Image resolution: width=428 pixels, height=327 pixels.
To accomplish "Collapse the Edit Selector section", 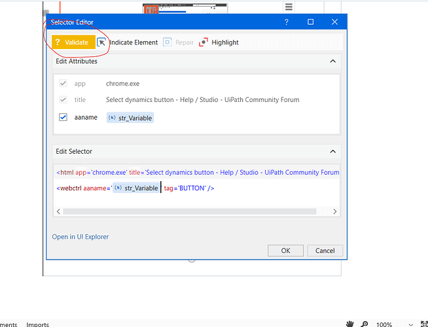I will 332,151.
